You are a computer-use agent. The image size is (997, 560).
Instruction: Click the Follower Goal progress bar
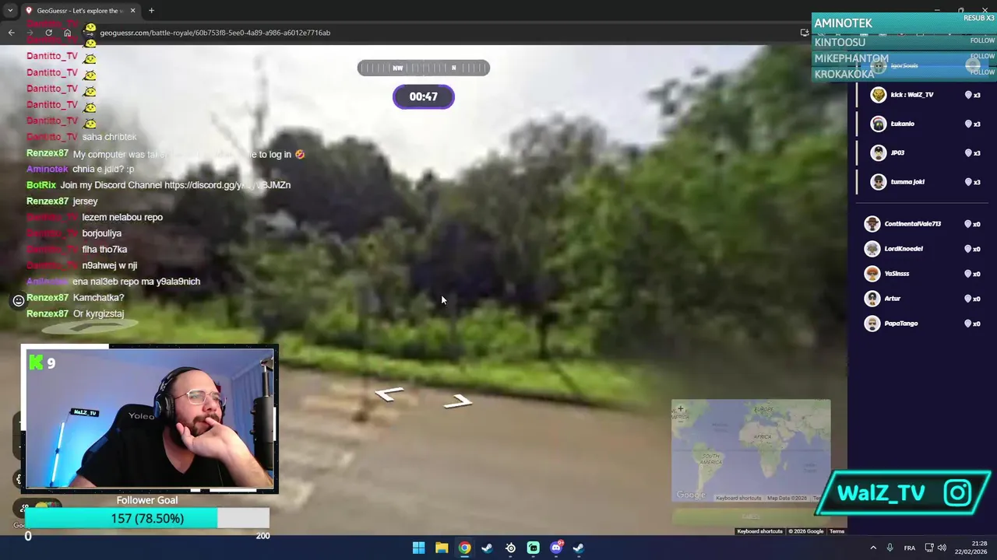click(x=147, y=518)
